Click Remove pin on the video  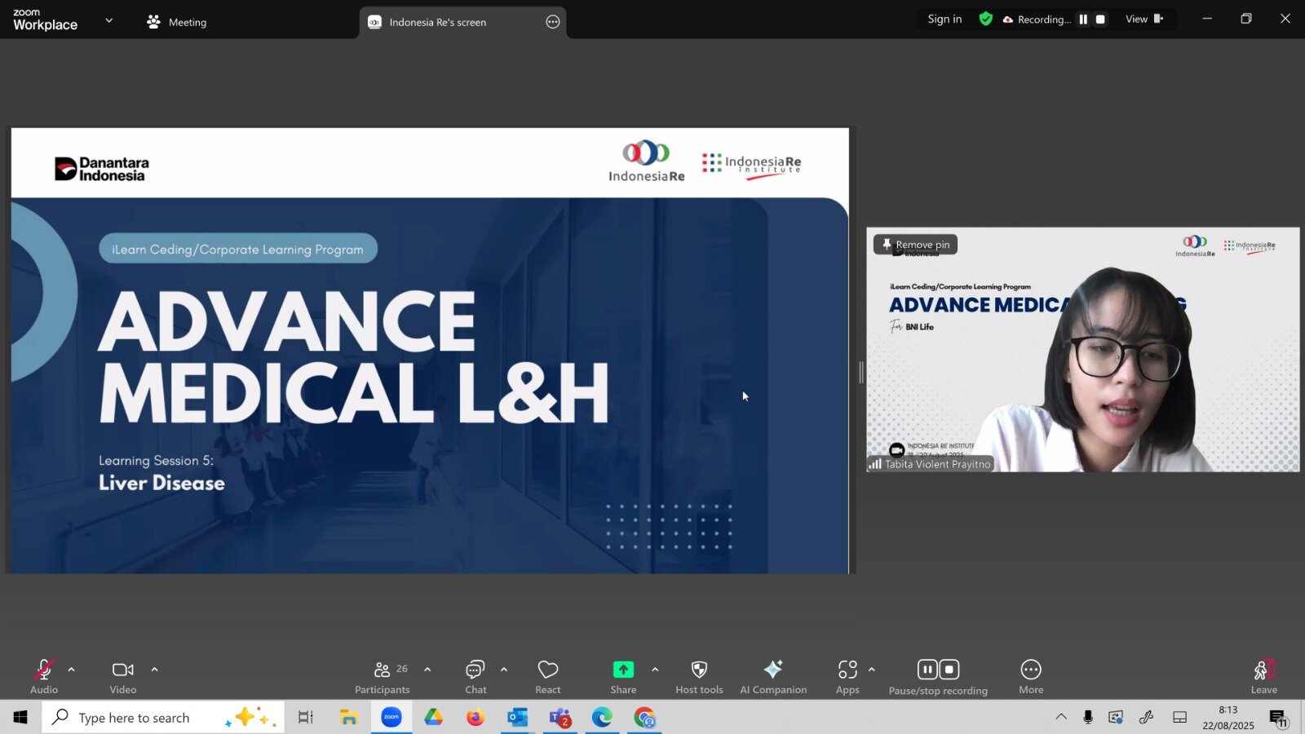[915, 245]
